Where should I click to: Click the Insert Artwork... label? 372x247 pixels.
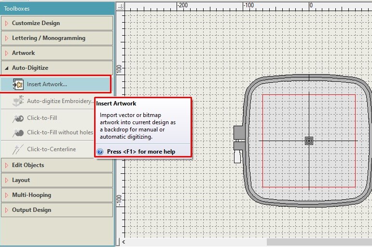pos(47,84)
